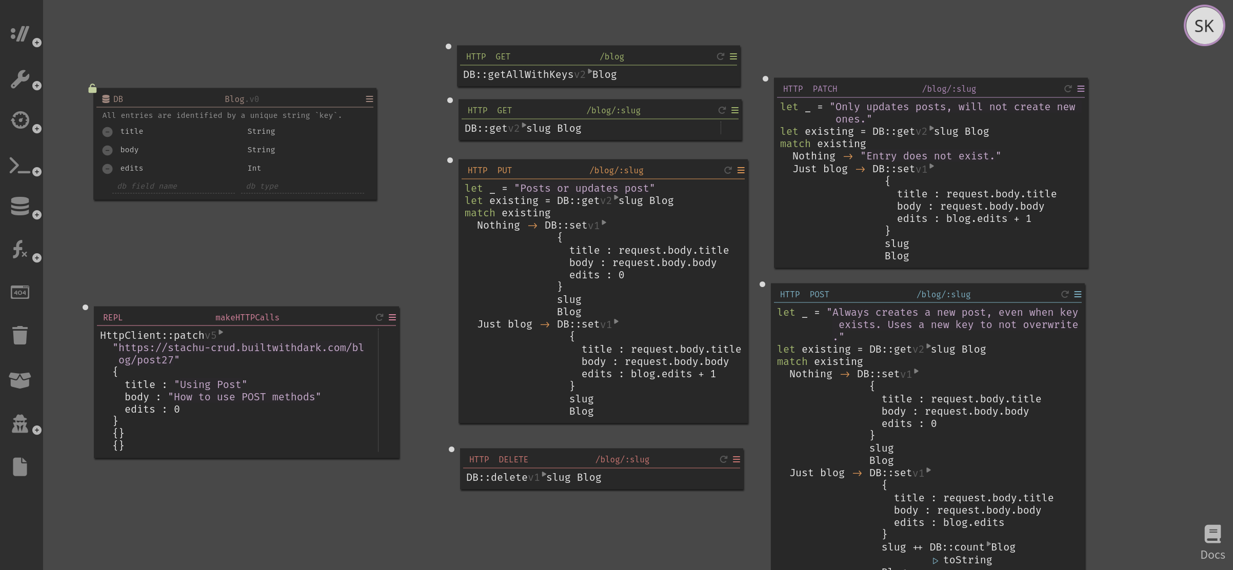Open the 404s sidebar icon
This screenshot has width=1233, height=570.
pyautogui.click(x=20, y=292)
